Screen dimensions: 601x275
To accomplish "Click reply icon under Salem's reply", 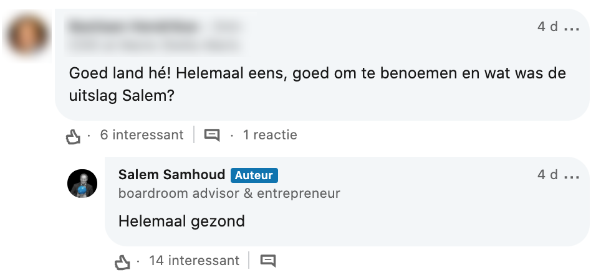I will [x=267, y=261].
